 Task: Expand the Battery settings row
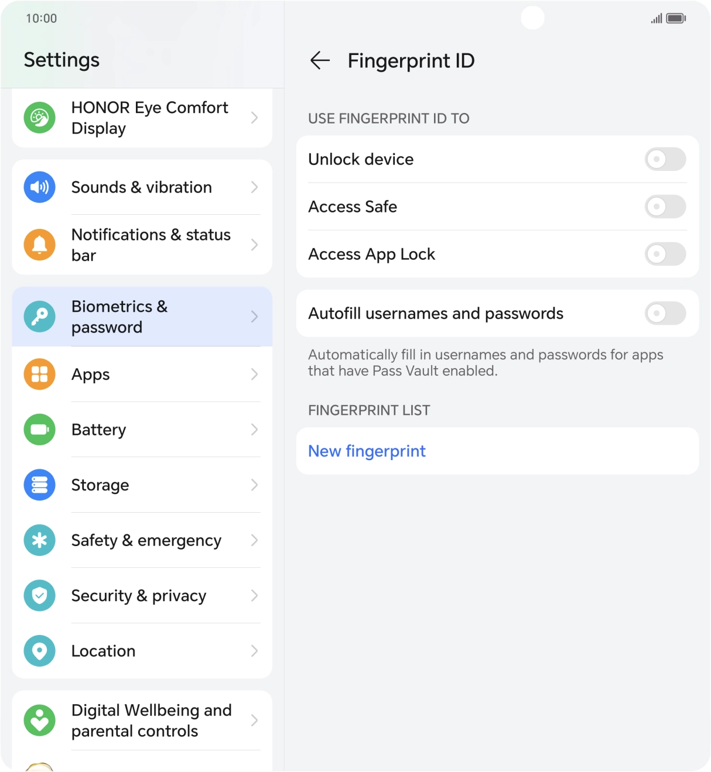tap(255, 429)
